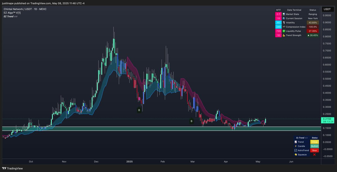Click the Ranging market state value
Screen dimensions: 337x172
pyautogui.click(x=313, y=14)
